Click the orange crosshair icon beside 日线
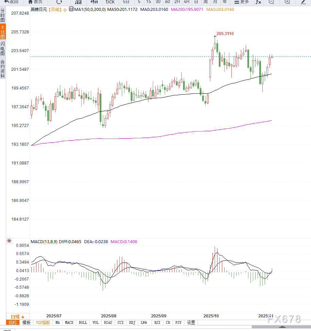Image resolution: width=311 pixels, height=331 pixels. 65,10
